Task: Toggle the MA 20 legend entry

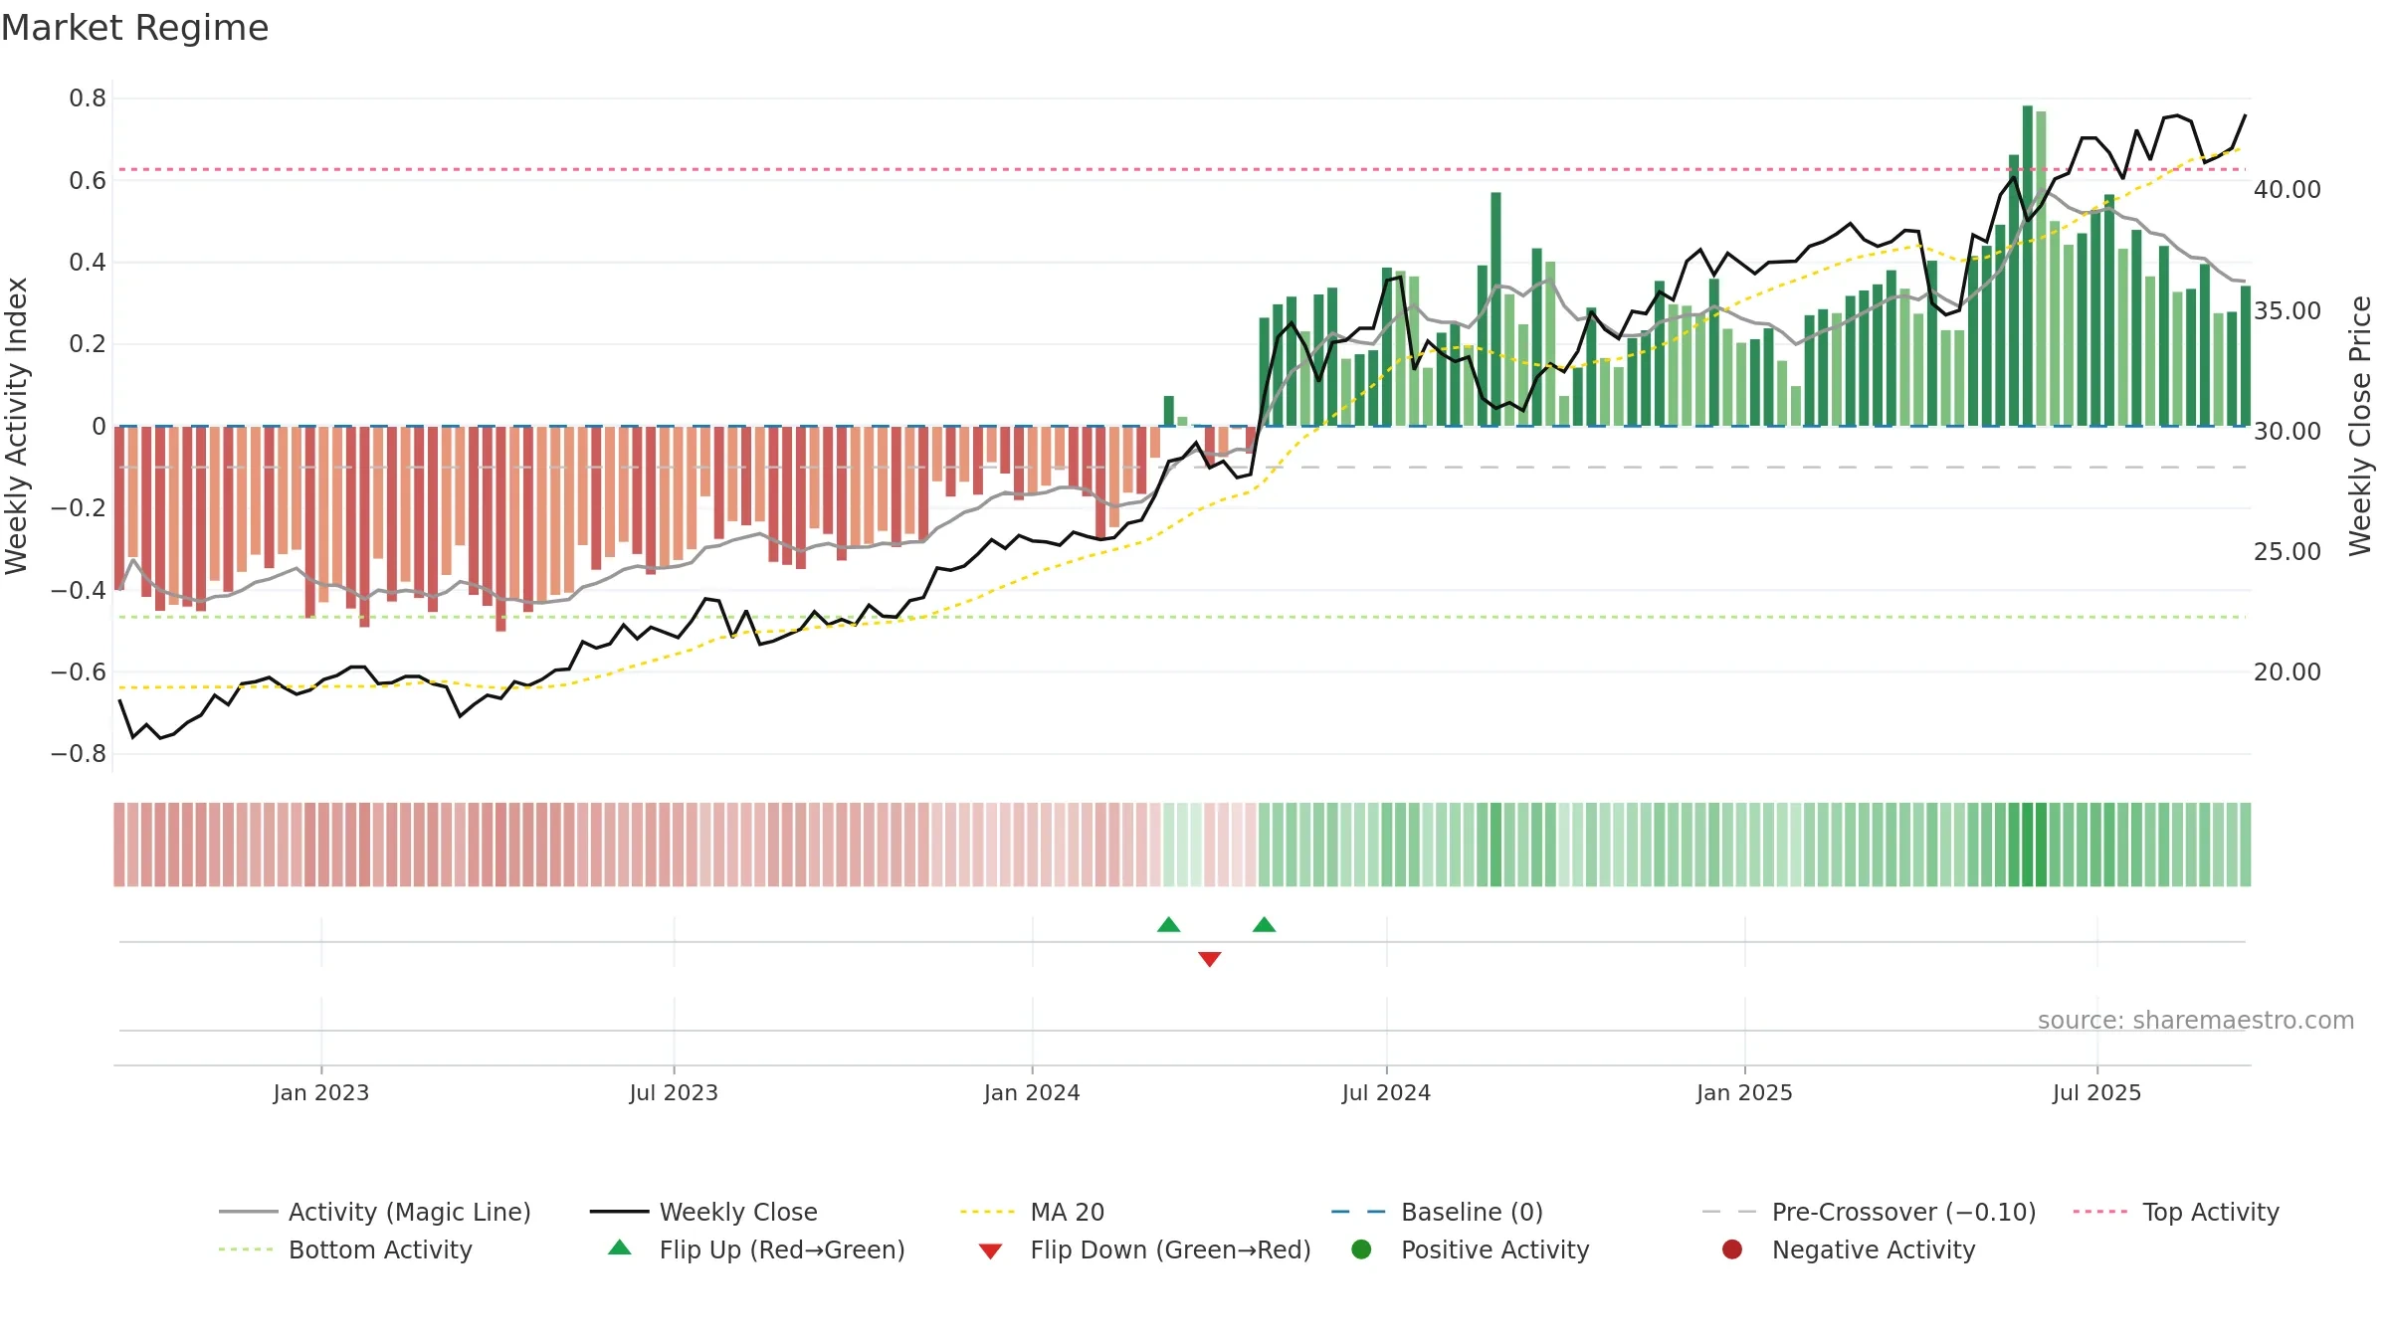Action: (x=1032, y=1212)
